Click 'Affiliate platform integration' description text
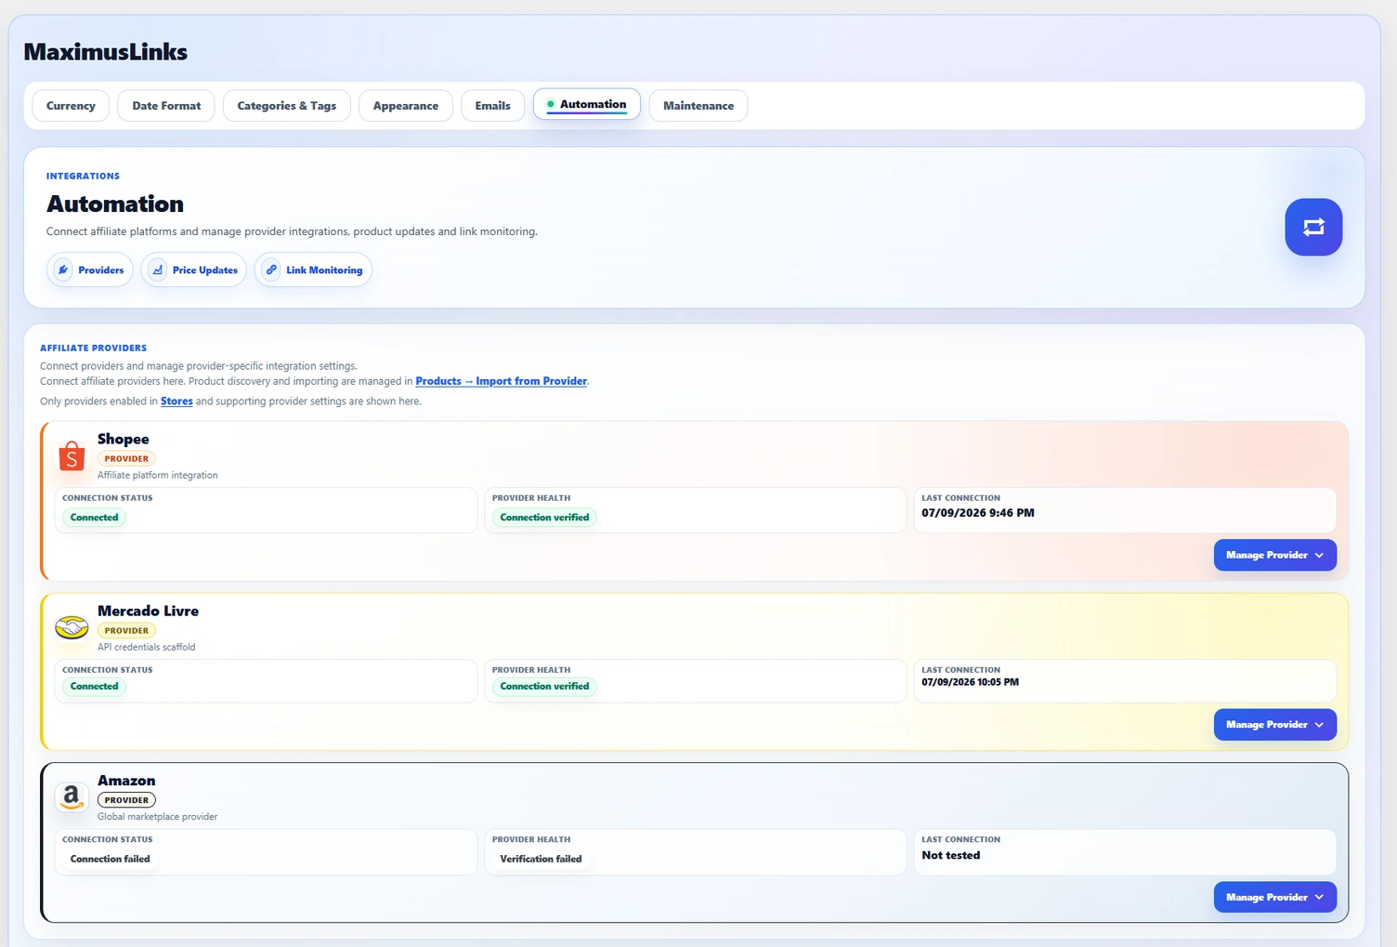 coord(157,475)
